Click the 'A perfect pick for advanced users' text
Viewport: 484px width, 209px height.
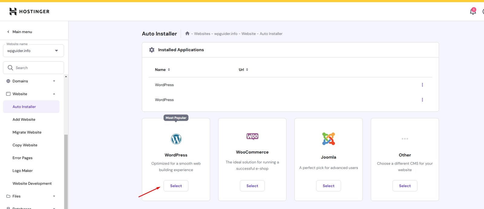click(x=329, y=168)
